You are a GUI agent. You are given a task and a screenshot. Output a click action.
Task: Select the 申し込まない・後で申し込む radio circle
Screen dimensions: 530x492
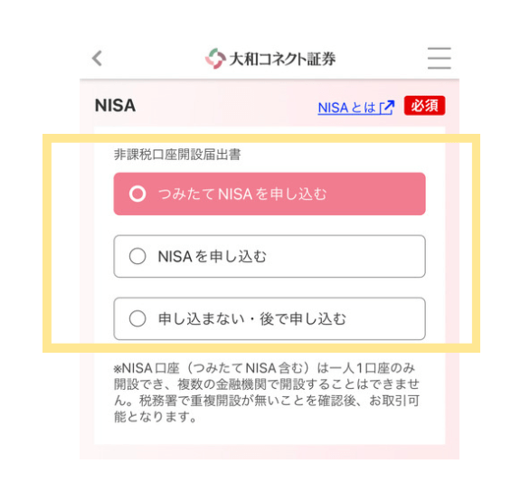(137, 318)
